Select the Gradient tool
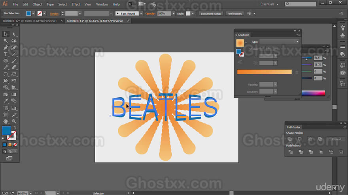Screen dimensions: 348x195 click(x=14, y=95)
